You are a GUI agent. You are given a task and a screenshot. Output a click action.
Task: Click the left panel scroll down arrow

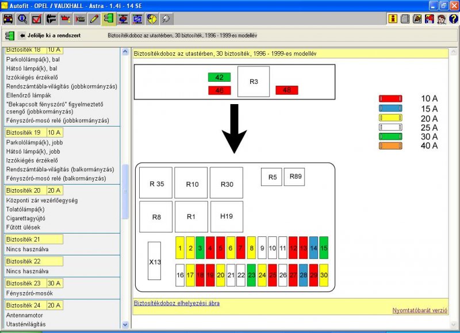(x=125, y=325)
